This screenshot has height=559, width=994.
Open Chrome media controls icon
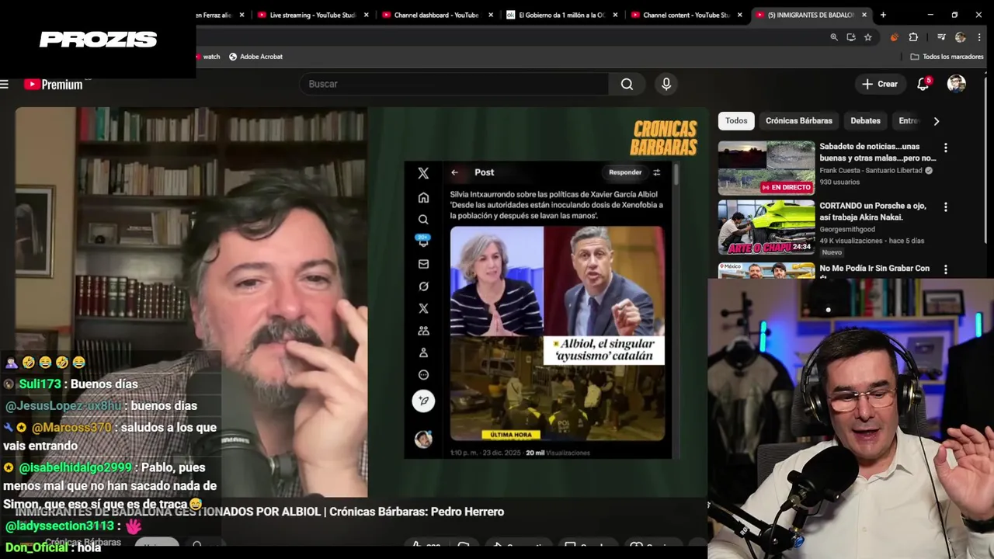941,37
